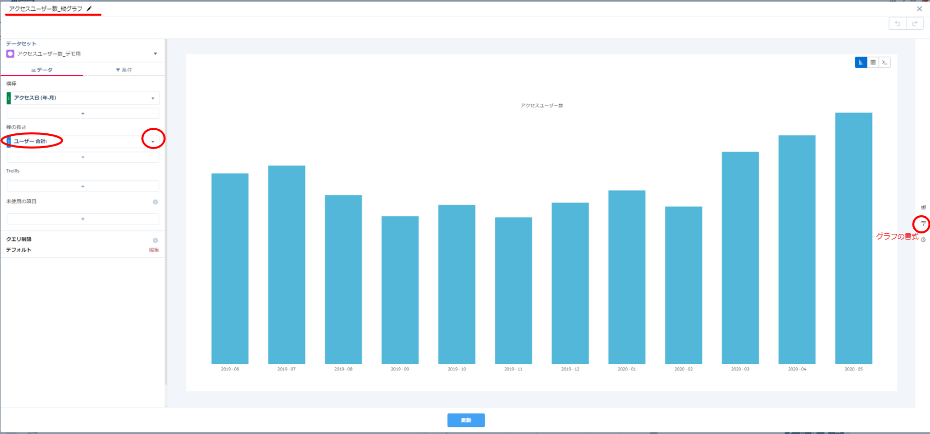Viewport: 930px width, 434px height.
Task: Expand the データセット dropdown
Action: point(155,54)
